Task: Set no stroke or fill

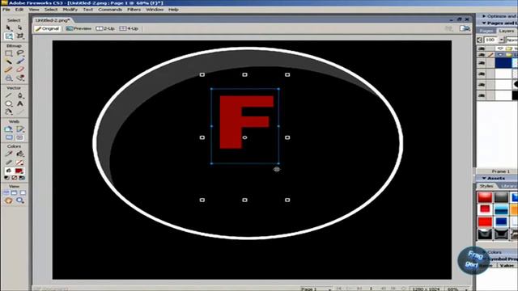Action: pyautogui.click(x=15, y=178)
